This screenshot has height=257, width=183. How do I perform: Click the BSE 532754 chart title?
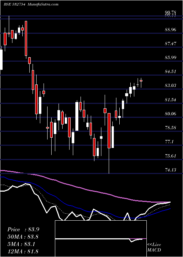14,4
